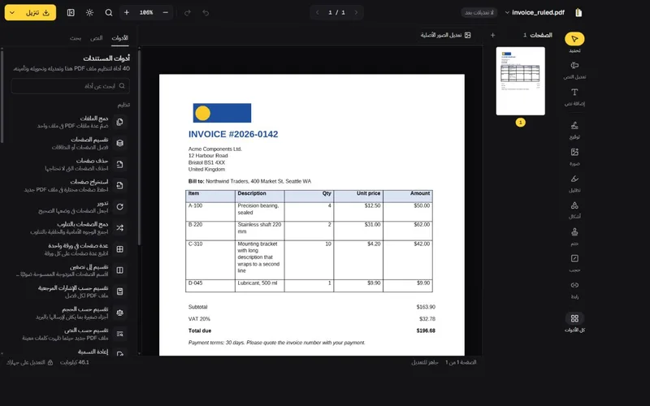The image size is (650, 406).
Task: Click the 46.1 كيلوبايت file size status
Action: point(75,362)
